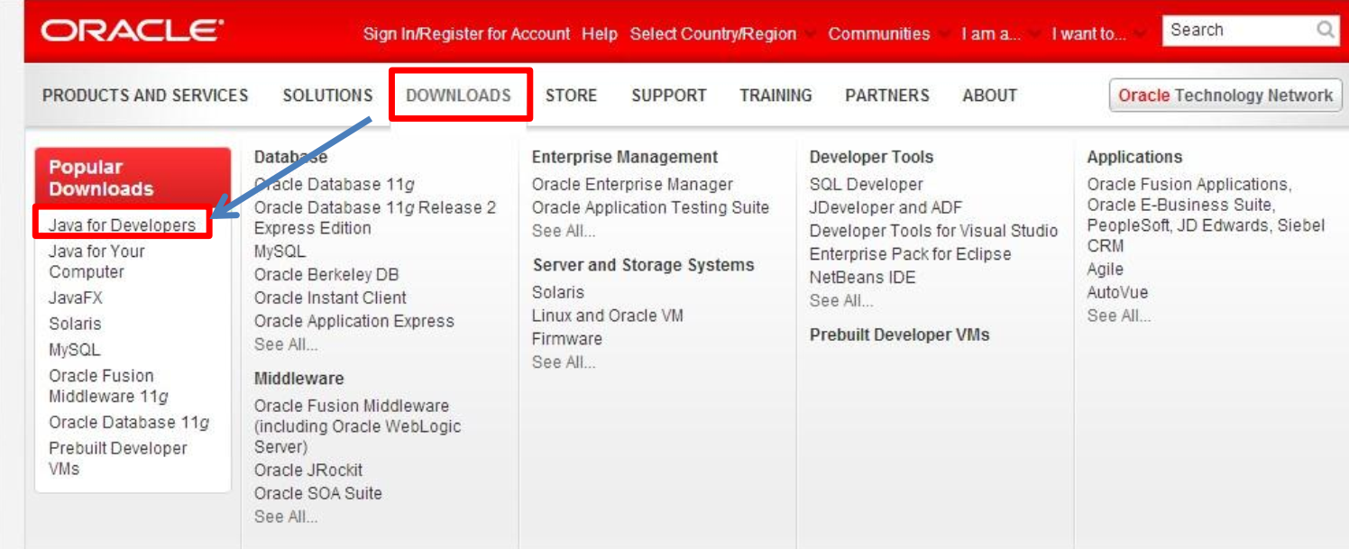
Task: Select Java for Your Computer
Action: coord(96,261)
